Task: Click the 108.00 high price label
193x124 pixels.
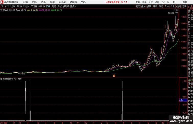Action: 171,13
